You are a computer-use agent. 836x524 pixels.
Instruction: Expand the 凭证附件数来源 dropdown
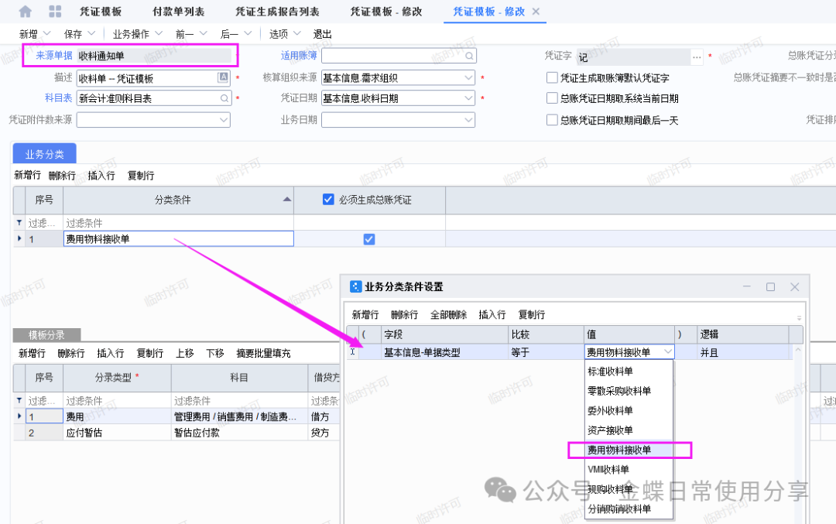tap(224, 120)
